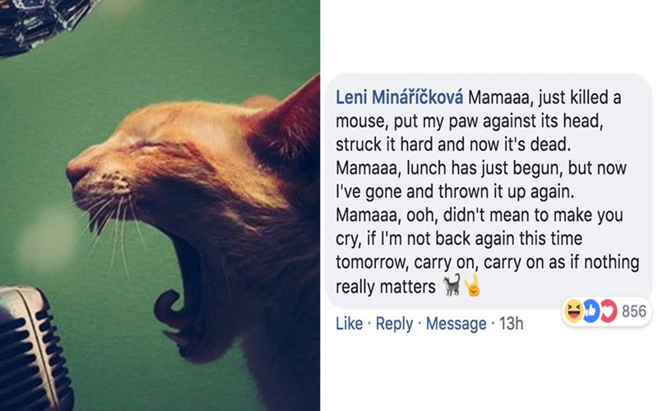Viewport: 658px width, 411px height.
Task: Click the Message link under comment
Action: tap(456, 324)
